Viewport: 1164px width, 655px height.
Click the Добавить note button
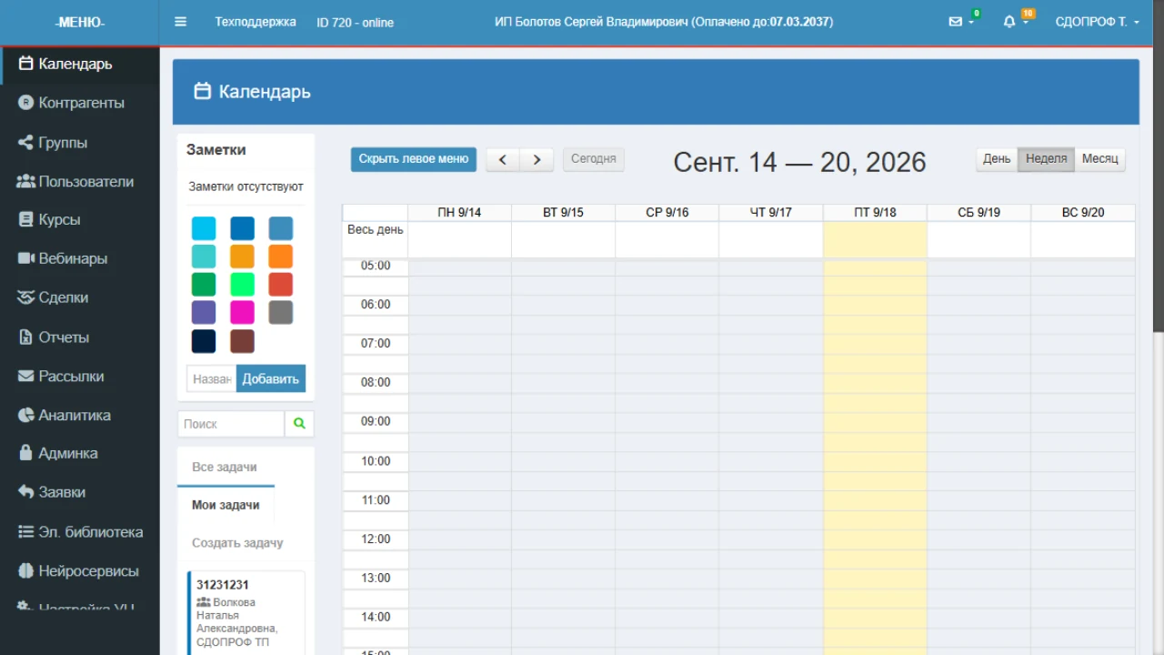271,378
